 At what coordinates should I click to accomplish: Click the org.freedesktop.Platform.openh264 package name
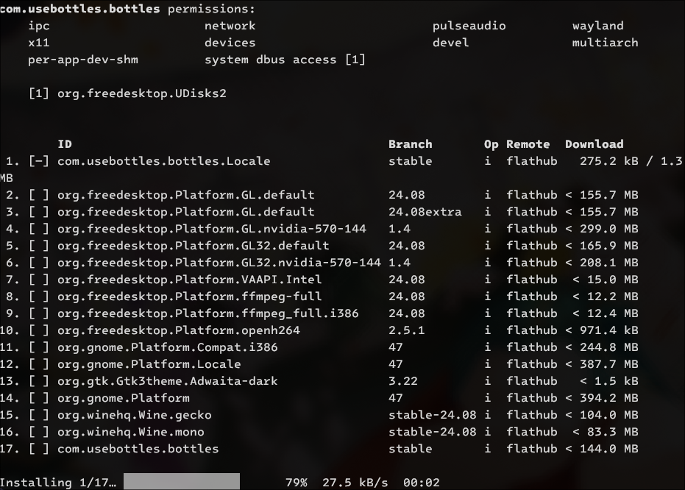178,330
